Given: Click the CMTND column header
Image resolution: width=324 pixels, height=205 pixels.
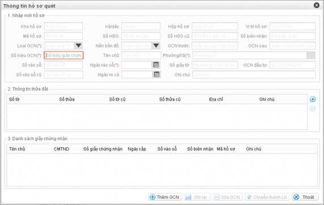Looking at the screenshot, I should 61,149.
